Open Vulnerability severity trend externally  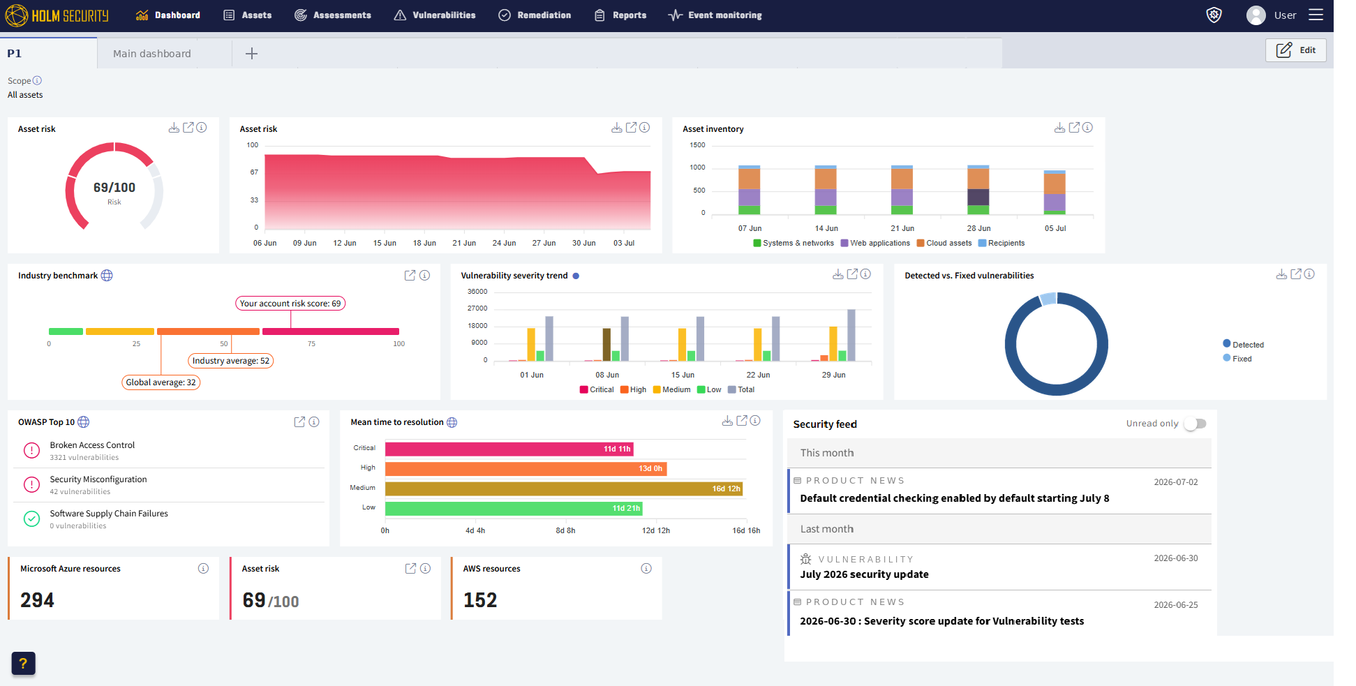852,274
